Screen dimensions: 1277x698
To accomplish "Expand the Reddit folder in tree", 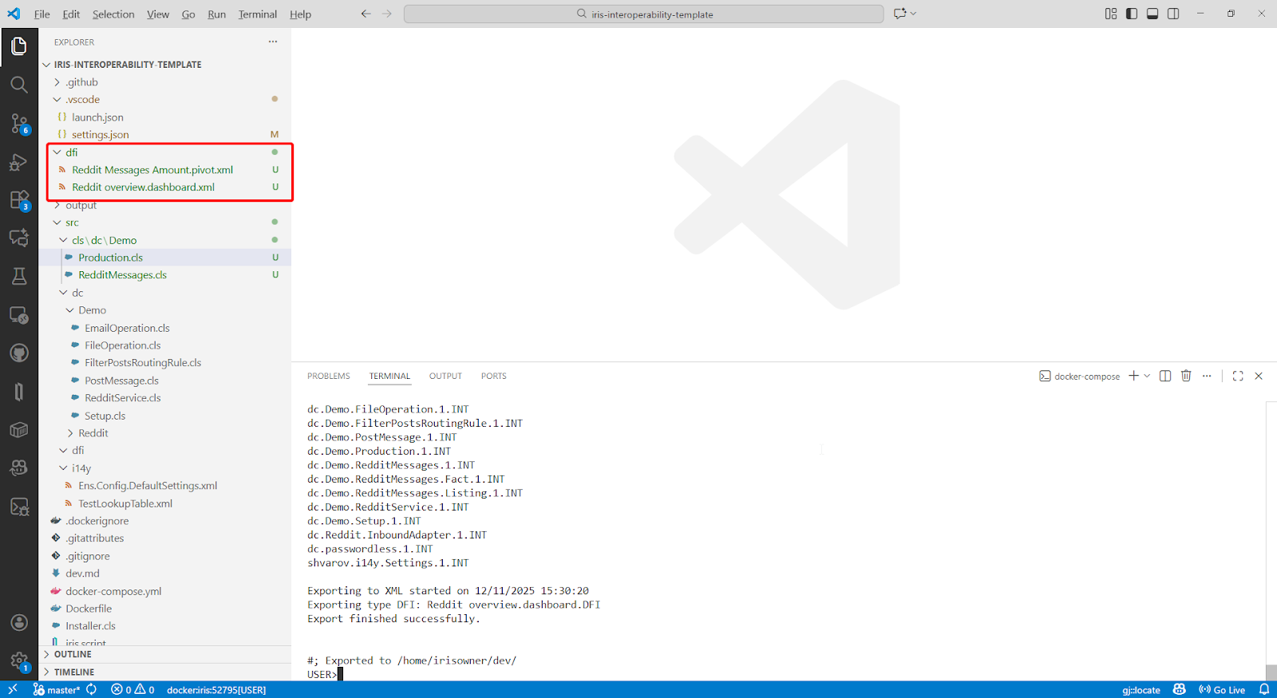I will point(93,433).
